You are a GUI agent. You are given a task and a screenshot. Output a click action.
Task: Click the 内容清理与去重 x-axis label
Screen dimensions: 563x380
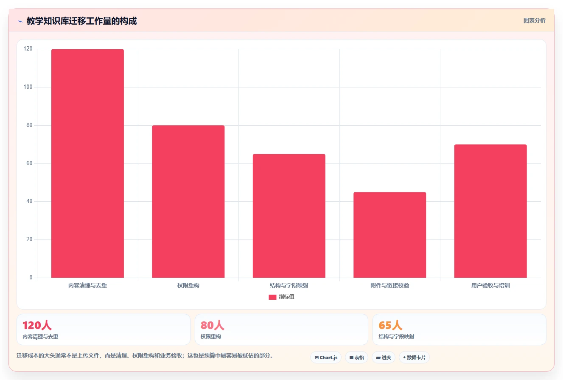click(87, 285)
